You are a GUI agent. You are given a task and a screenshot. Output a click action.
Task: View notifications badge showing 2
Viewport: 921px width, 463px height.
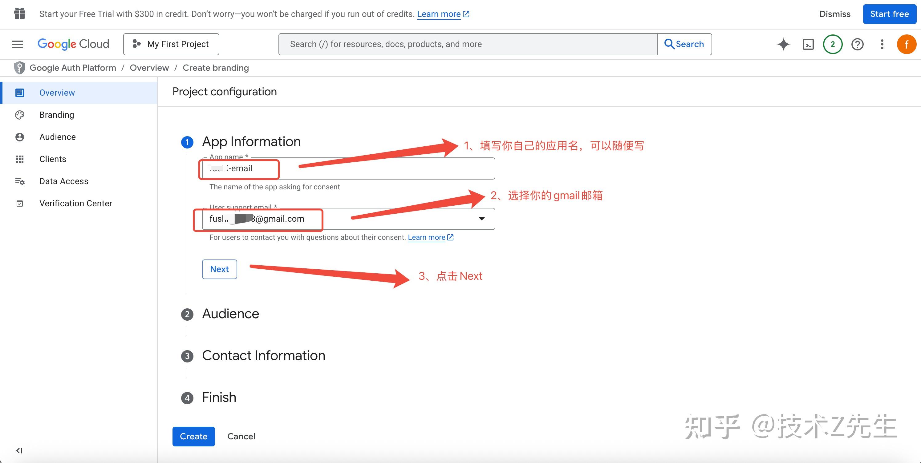(832, 44)
